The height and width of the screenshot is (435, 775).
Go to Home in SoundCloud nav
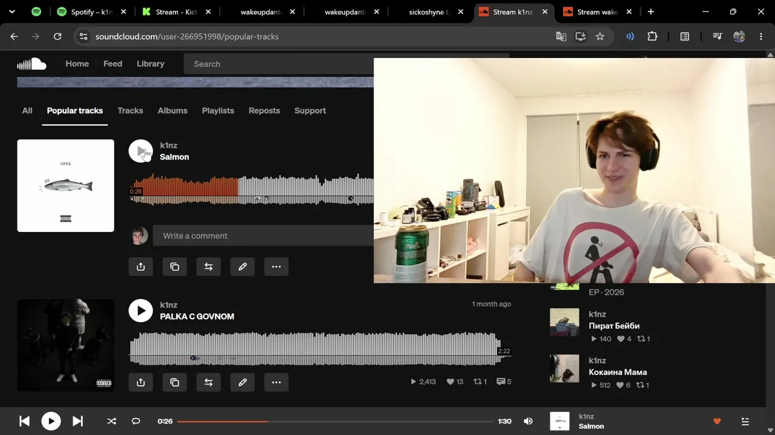tap(77, 63)
